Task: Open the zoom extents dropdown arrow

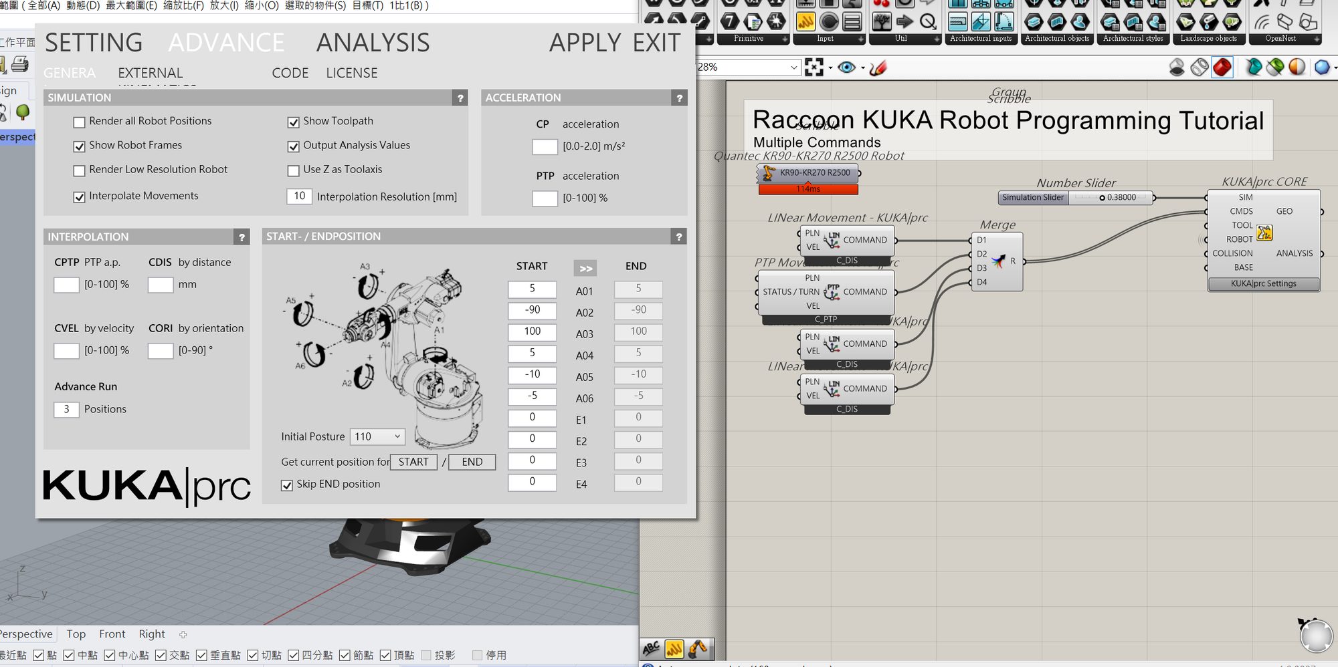Action: pyautogui.click(x=830, y=68)
